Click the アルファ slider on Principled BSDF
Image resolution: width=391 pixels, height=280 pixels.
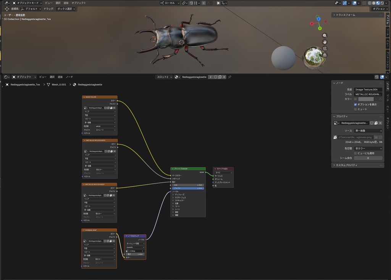188,188
